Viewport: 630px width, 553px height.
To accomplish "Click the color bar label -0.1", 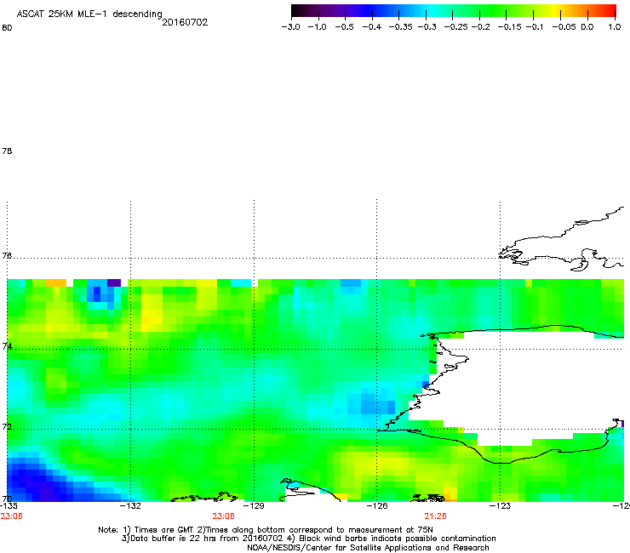I will pyautogui.click(x=535, y=27).
